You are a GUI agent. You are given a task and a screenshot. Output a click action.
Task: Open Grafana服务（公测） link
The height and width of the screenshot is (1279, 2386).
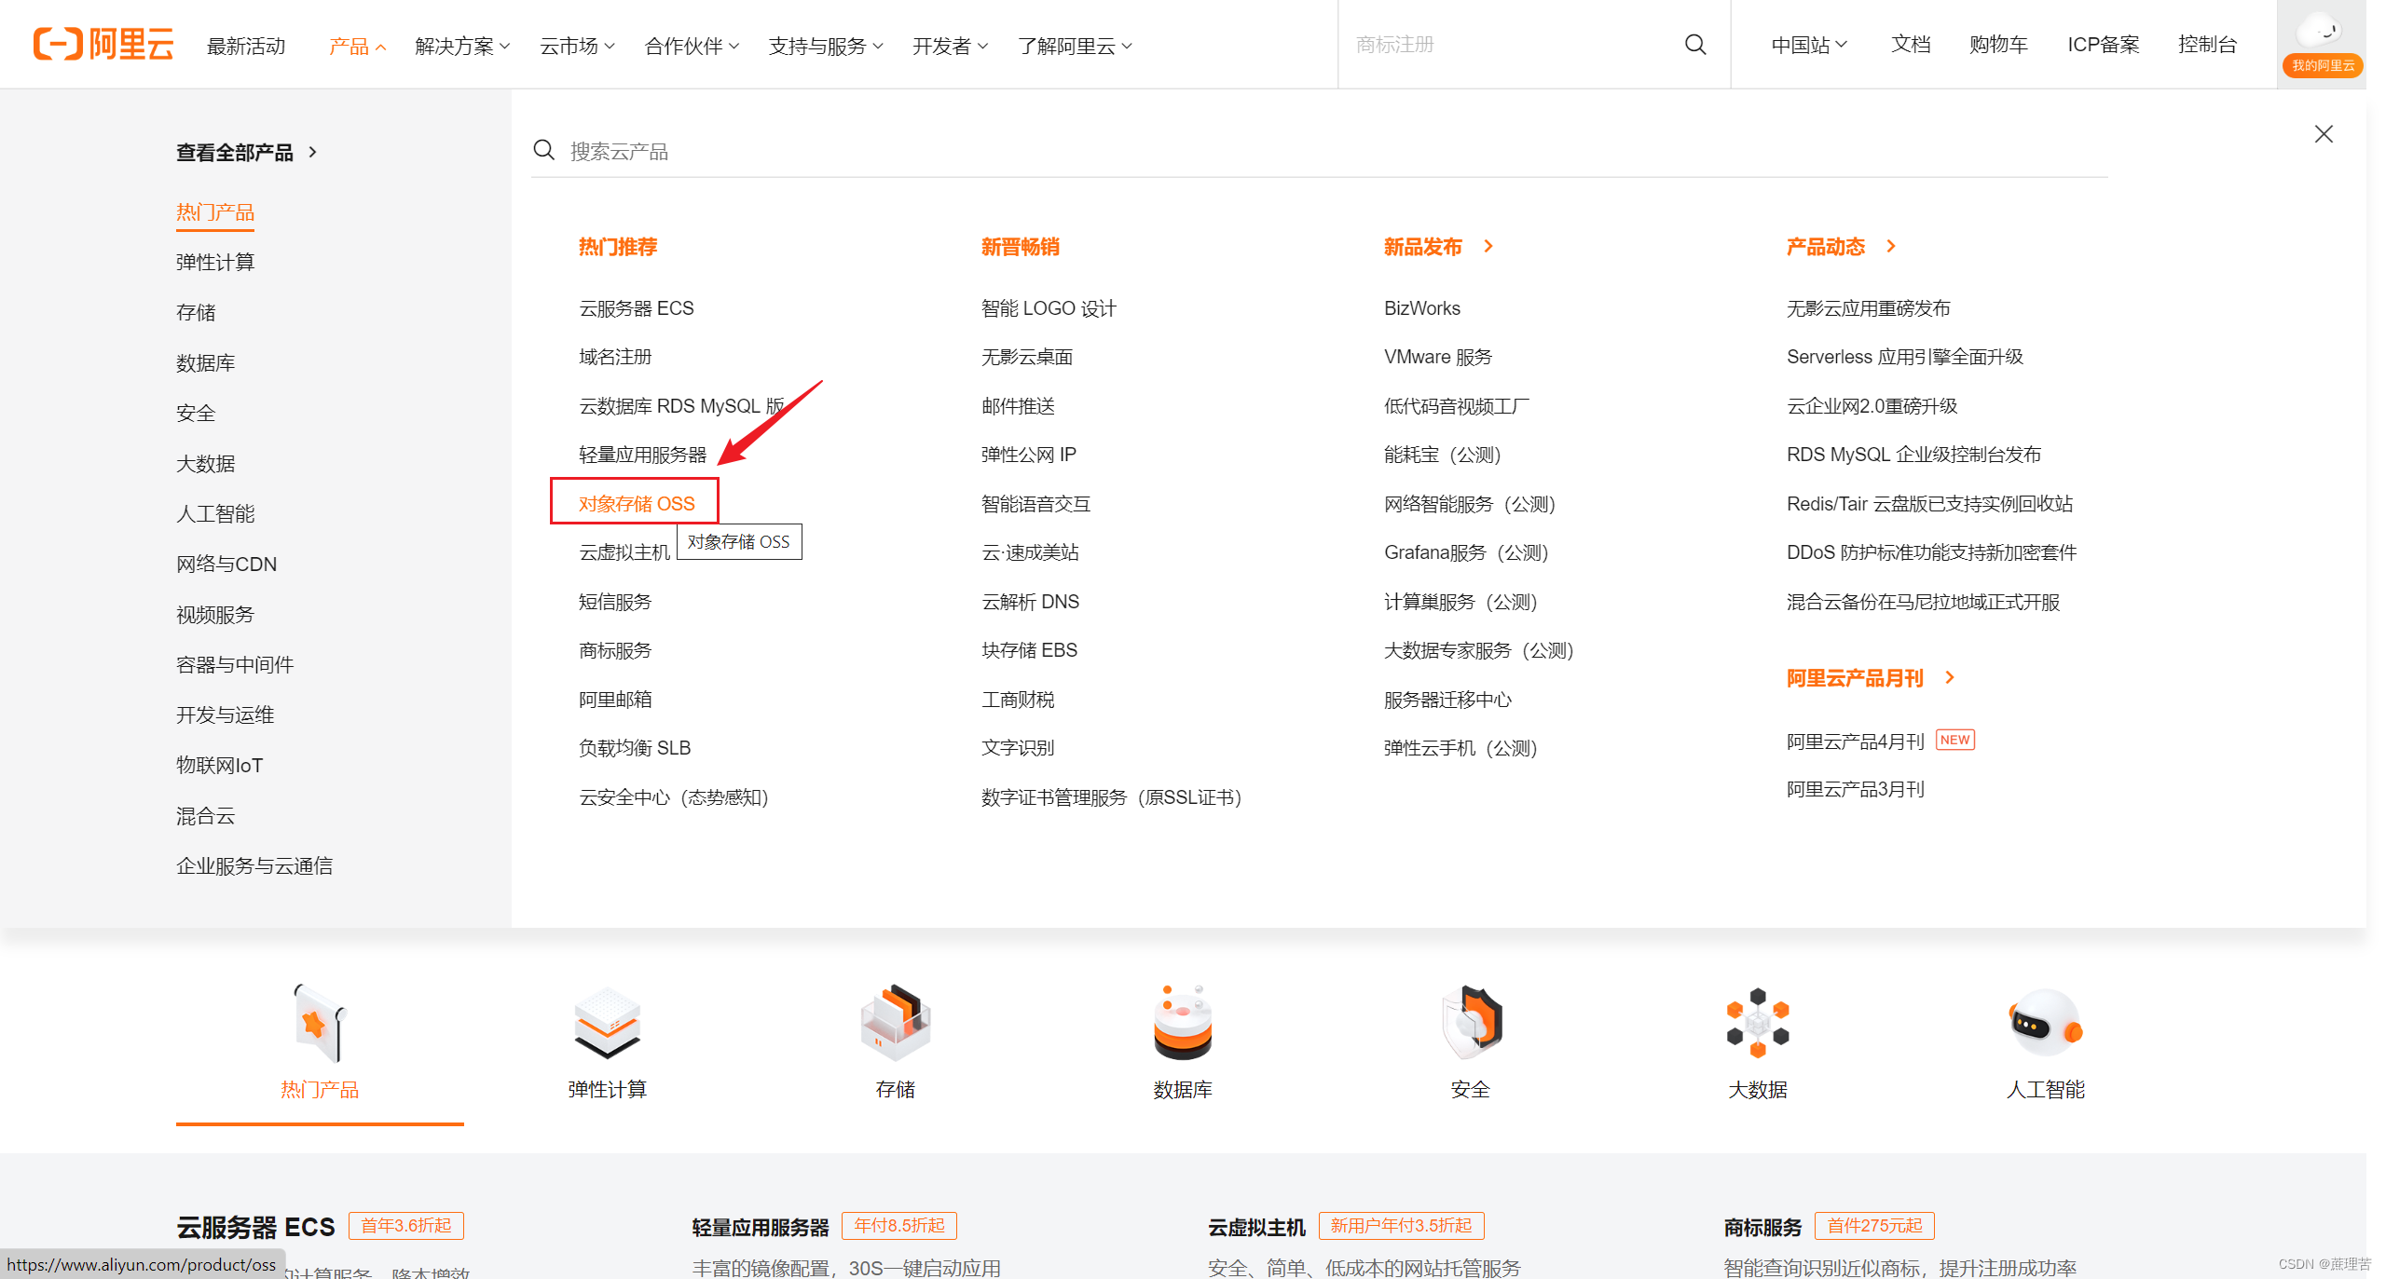(x=1466, y=552)
